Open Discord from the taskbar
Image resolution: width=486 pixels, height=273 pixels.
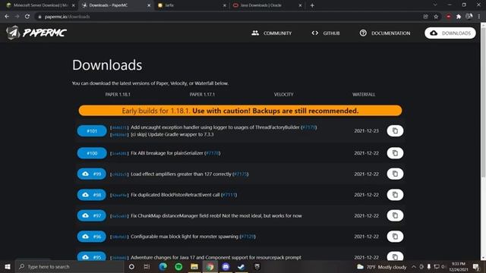click(226, 266)
